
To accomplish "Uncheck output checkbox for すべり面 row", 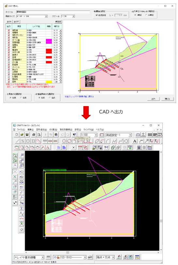I will [x=9, y=40].
